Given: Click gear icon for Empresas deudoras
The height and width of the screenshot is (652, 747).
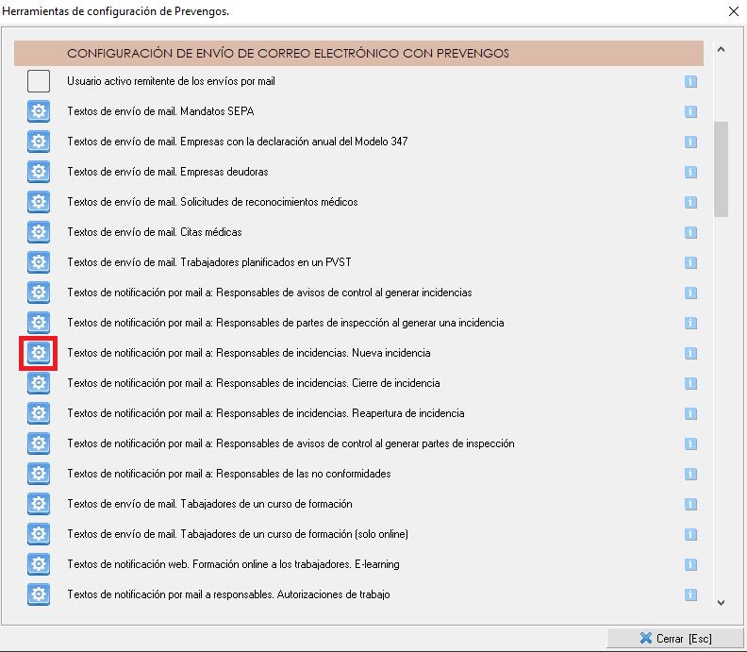Looking at the screenshot, I should (x=39, y=172).
